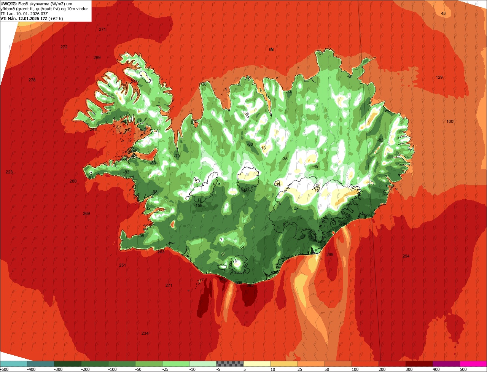
Task: Click the map value -74
Action: [289, 92]
